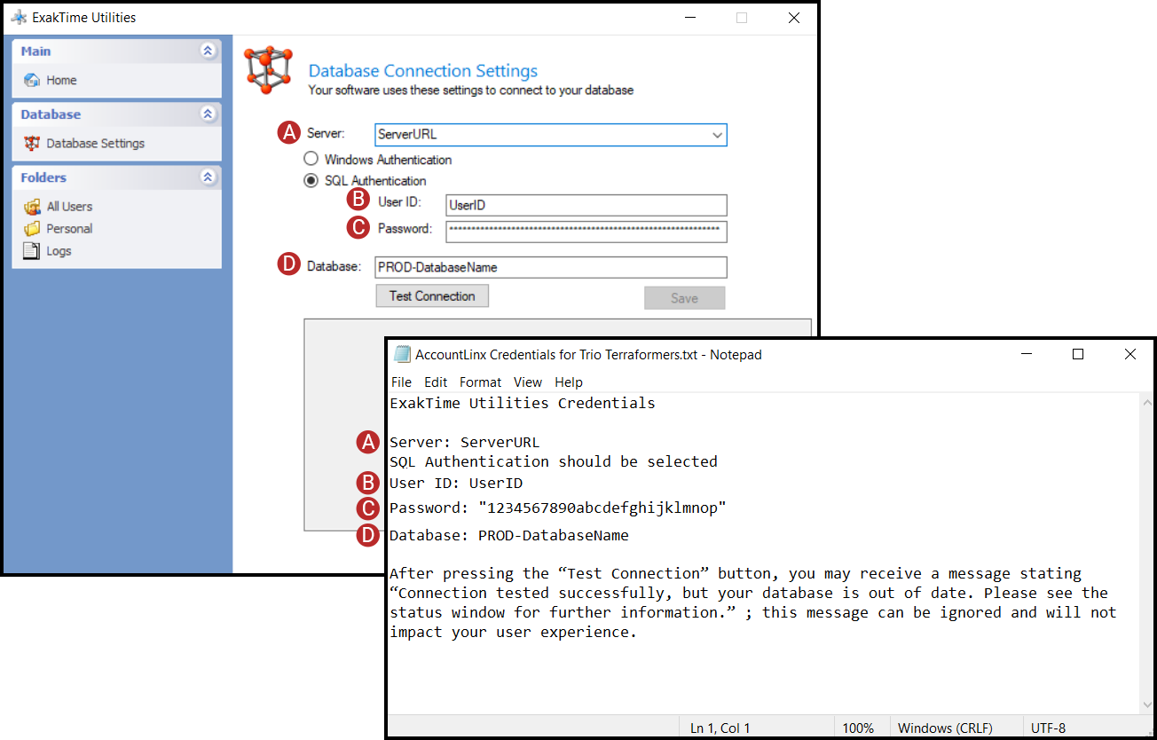This screenshot has height=740, width=1157.
Task: Click the Notepad vertical scrollbar
Action: (1147, 555)
